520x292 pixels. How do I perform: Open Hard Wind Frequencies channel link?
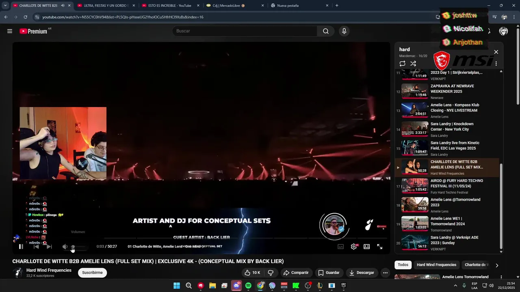tap(49, 270)
